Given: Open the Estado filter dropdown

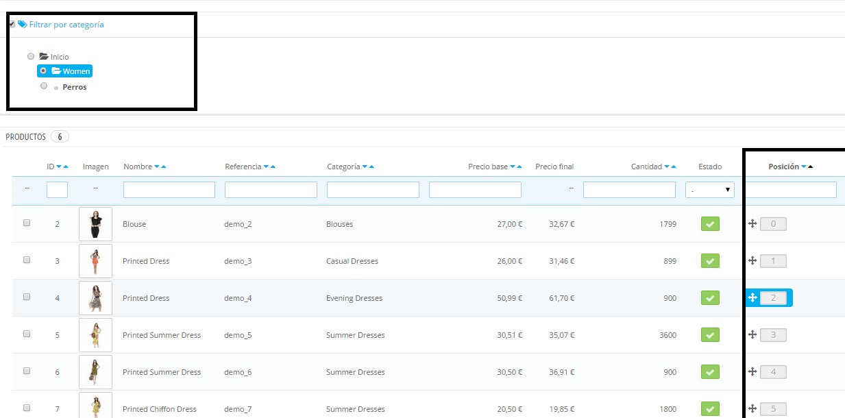Looking at the screenshot, I should click(x=709, y=190).
